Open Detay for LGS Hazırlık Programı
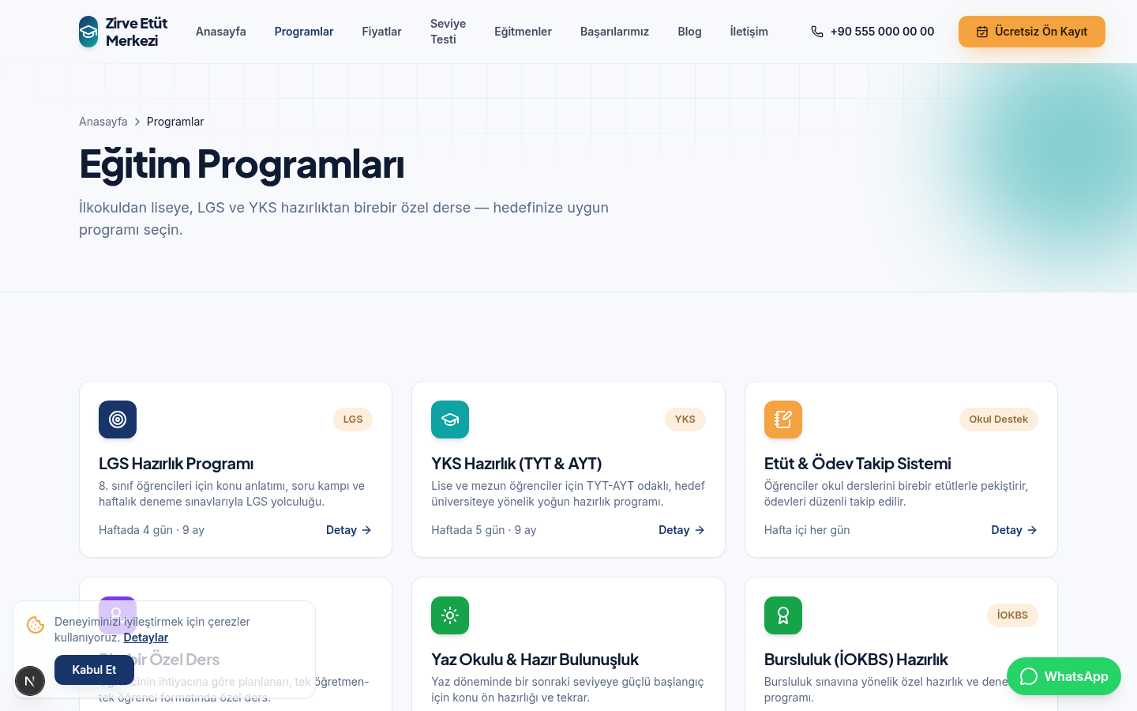This screenshot has width=1137, height=711. pyautogui.click(x=349, y=530)
